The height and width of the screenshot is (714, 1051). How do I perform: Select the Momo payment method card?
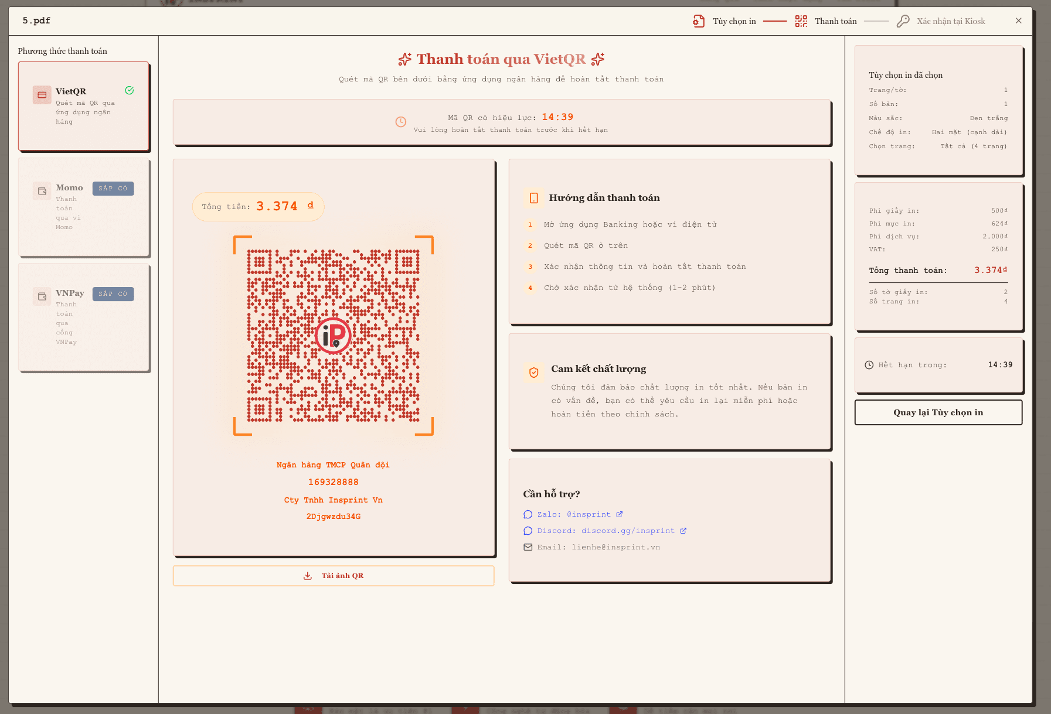[x=83, y=207]
